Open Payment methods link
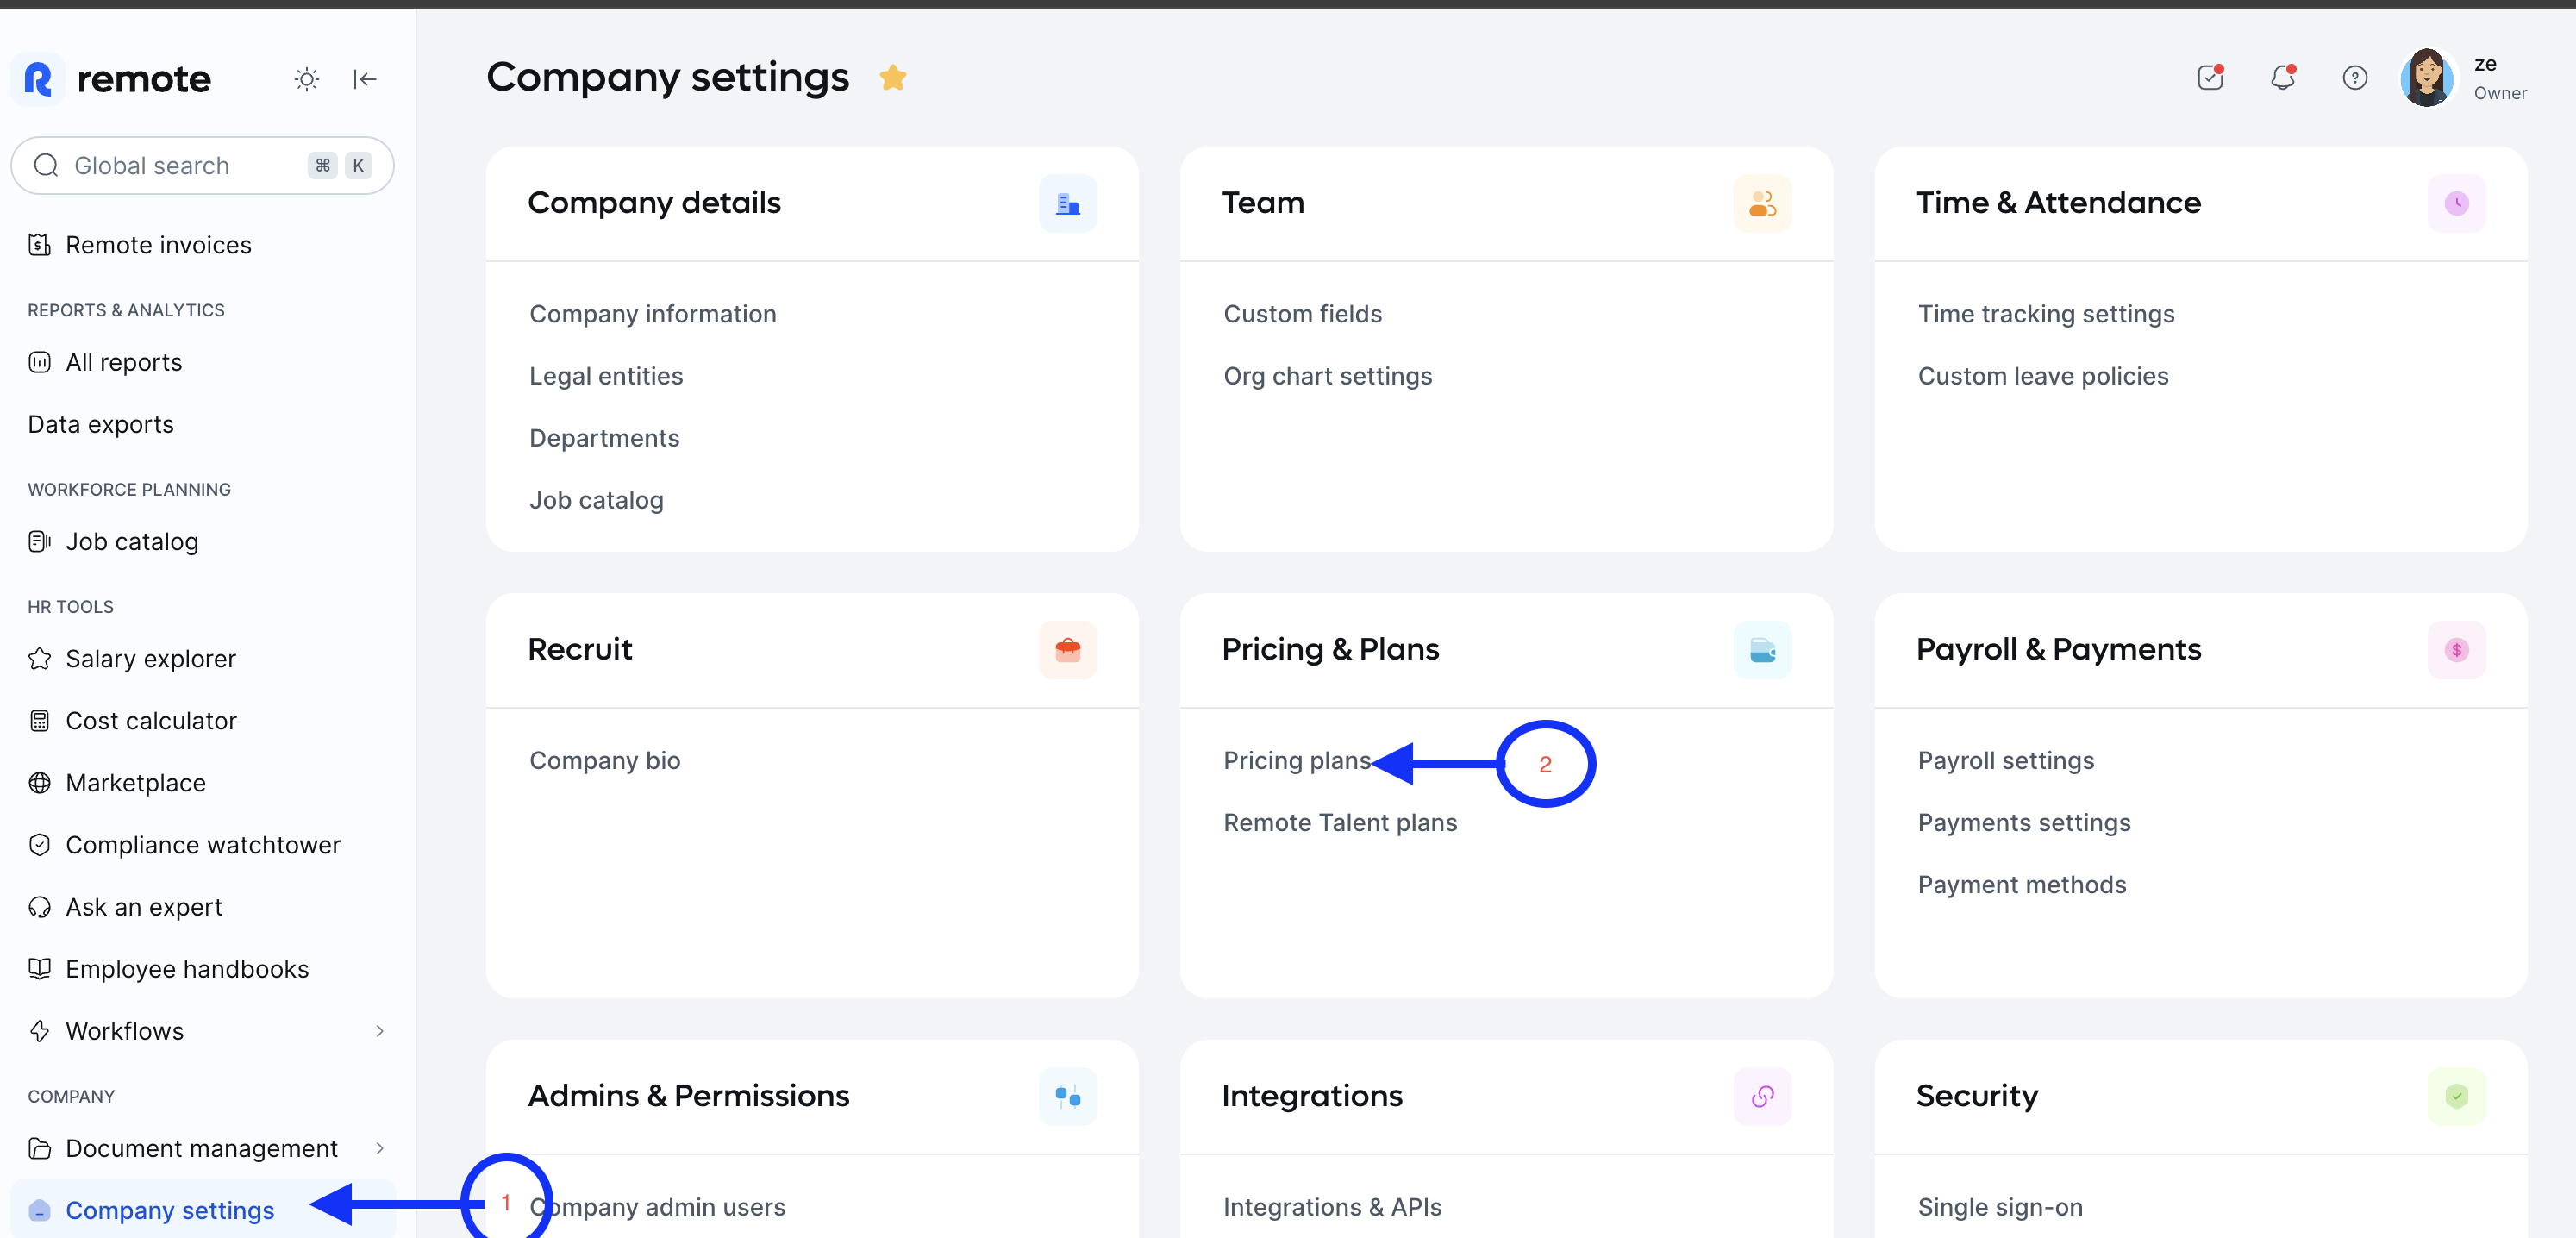Screen dimensions: 2576x1238 click(x=2022, y=884)
